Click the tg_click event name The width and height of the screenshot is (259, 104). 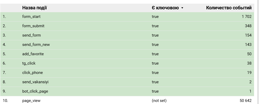click(x=29, y=63)
